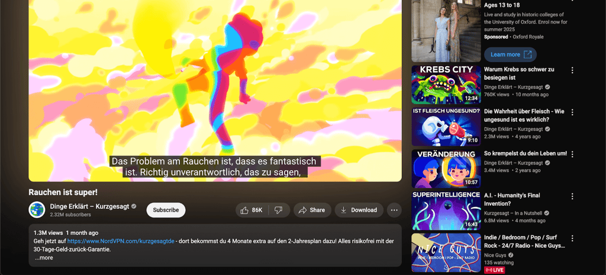Open options menu for Die Wahrheit über Fleisch

pos(572,112)
